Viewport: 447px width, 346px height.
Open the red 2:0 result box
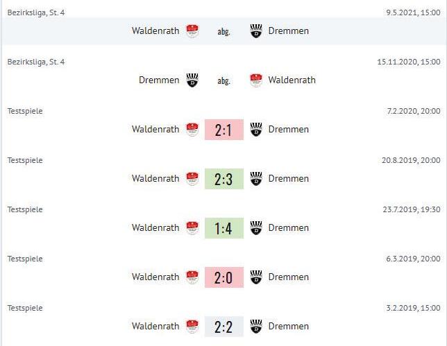click(x=224, y=277)
